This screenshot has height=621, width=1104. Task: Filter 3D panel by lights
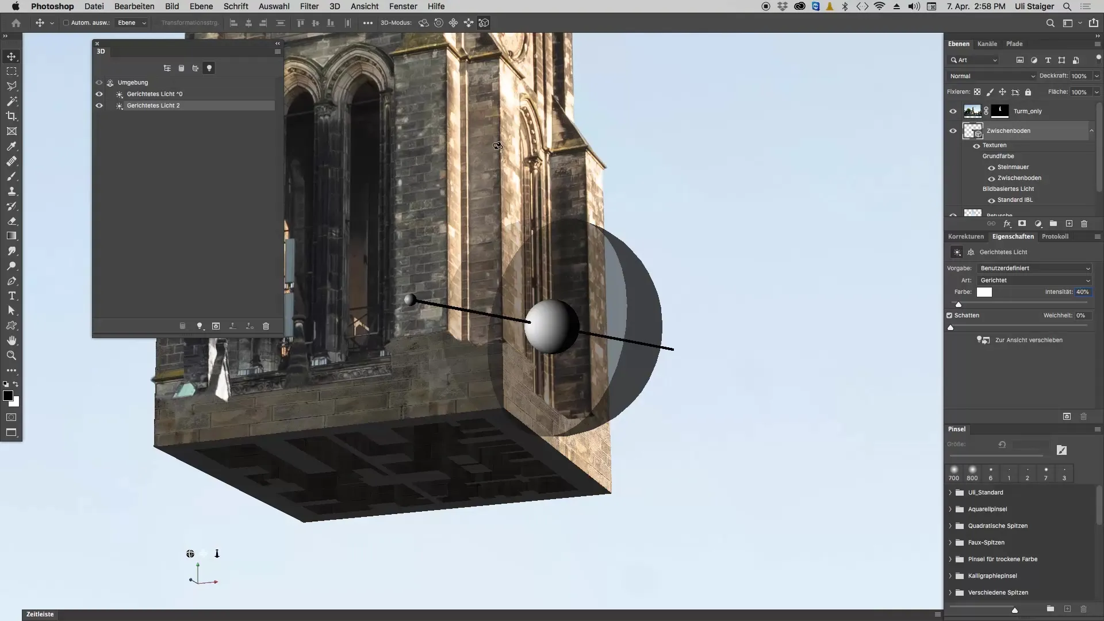pos(209,68)
